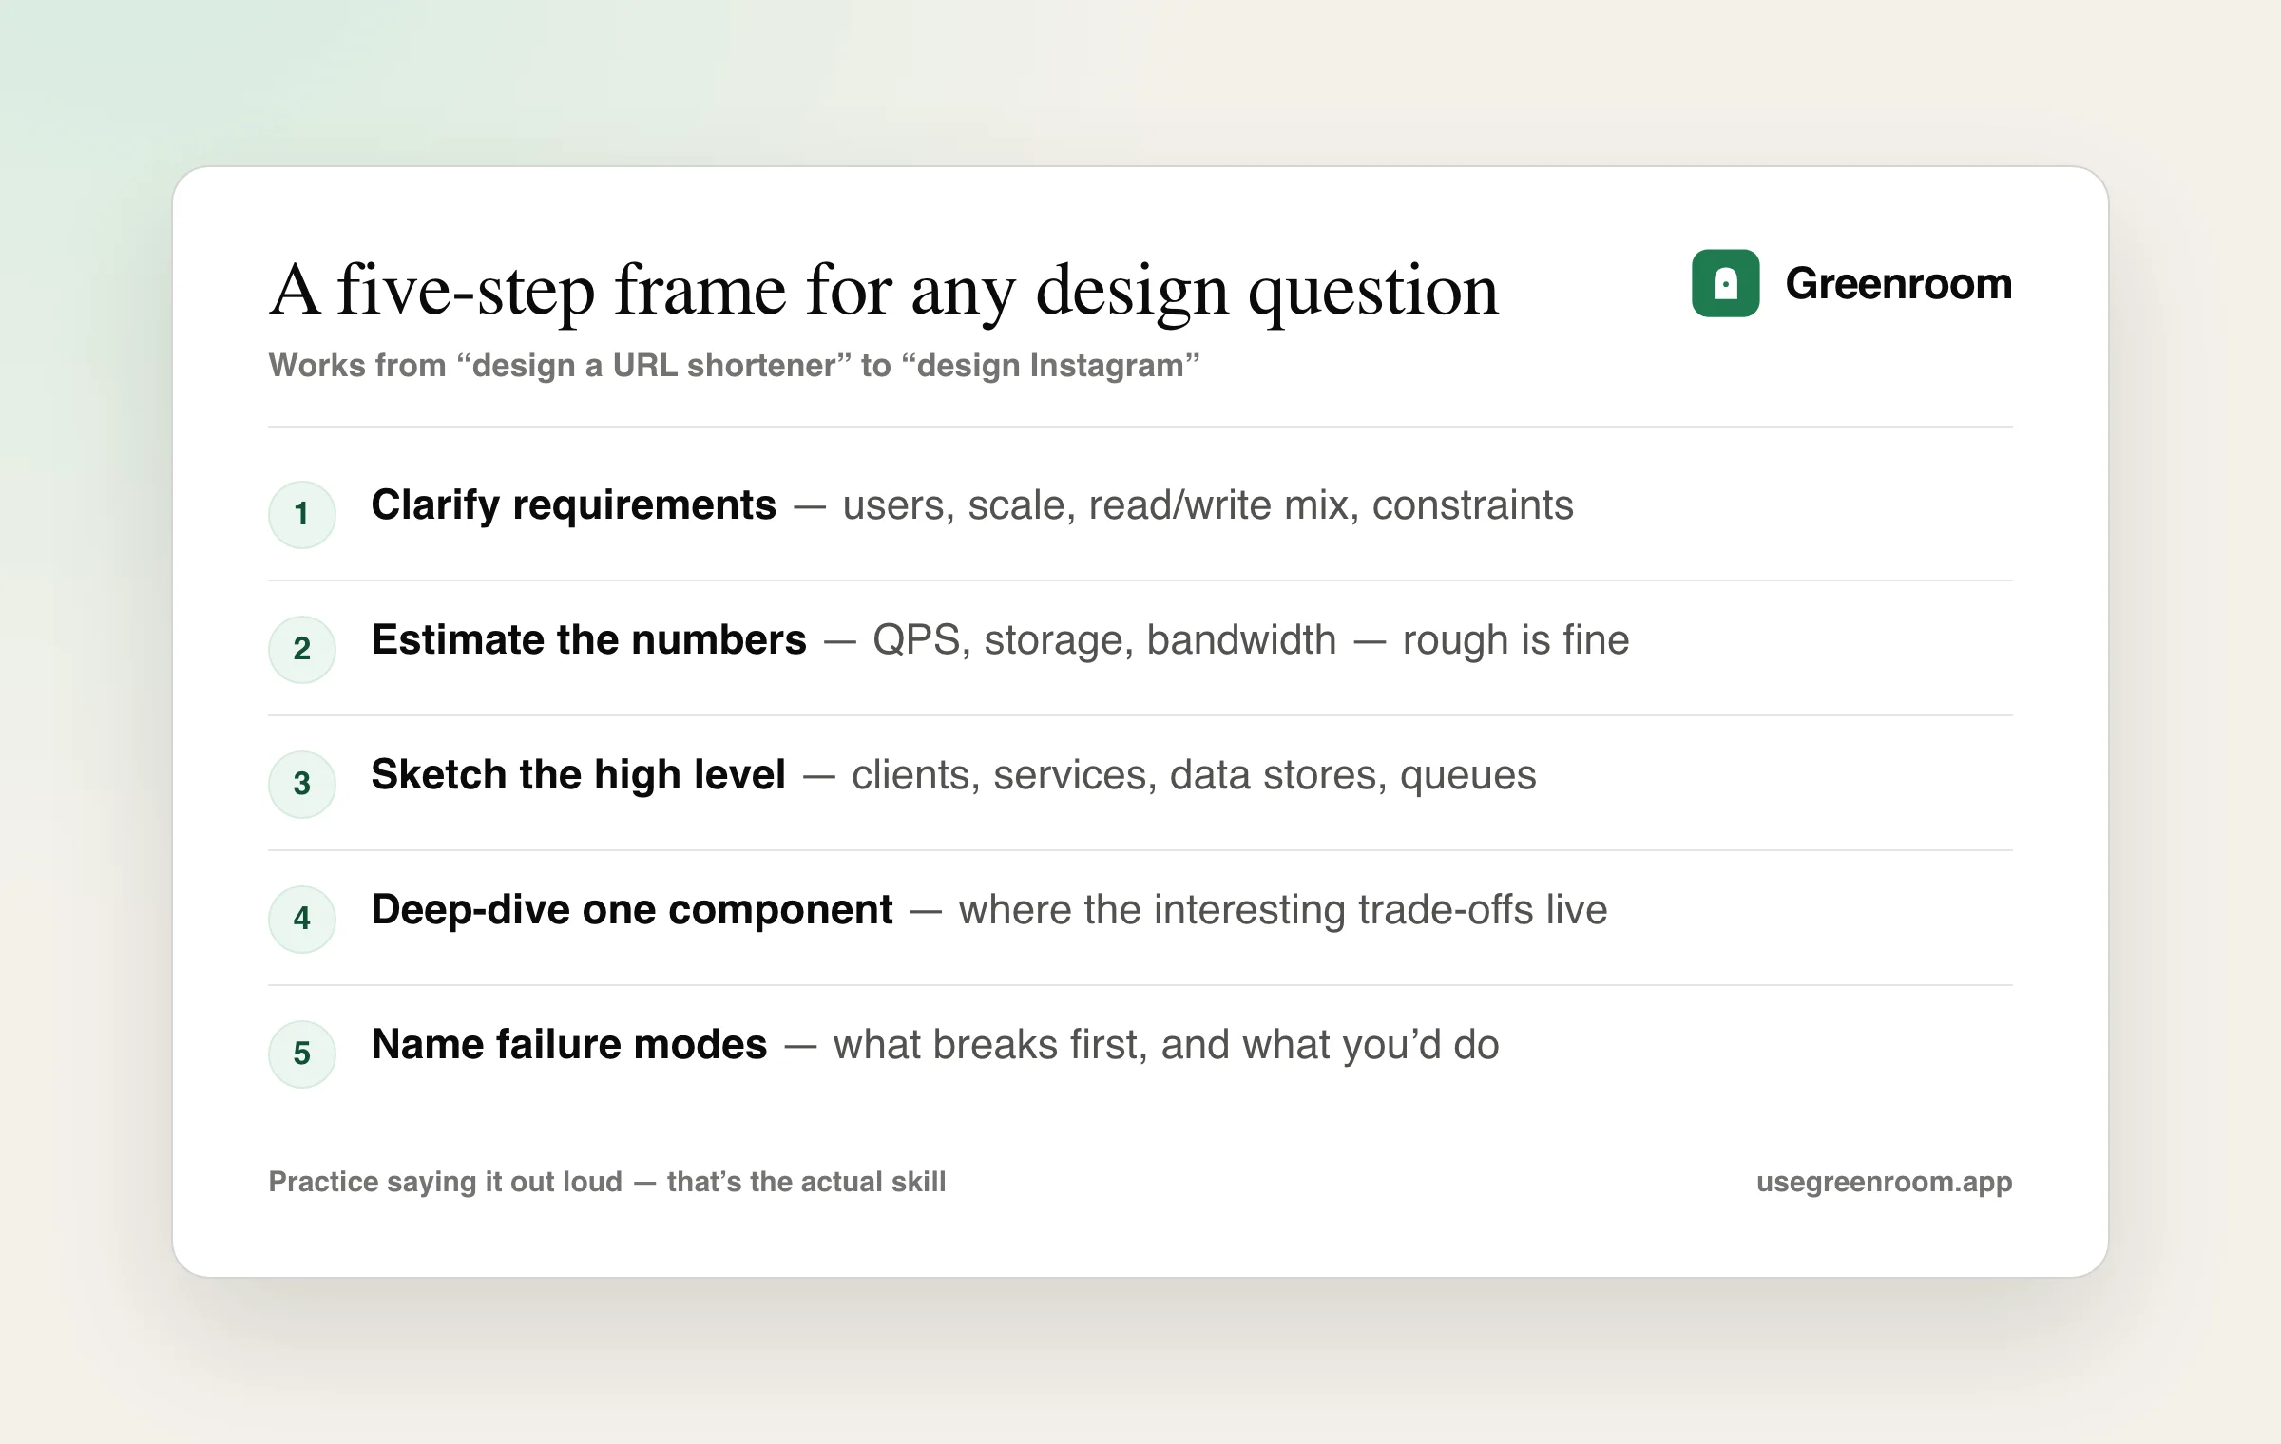Click the 'Sketch the high level' bold text
The height and width of the screenshot is (1444, 2281).
click(579, 775)
